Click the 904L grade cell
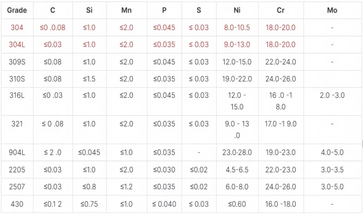 point(17,153)
